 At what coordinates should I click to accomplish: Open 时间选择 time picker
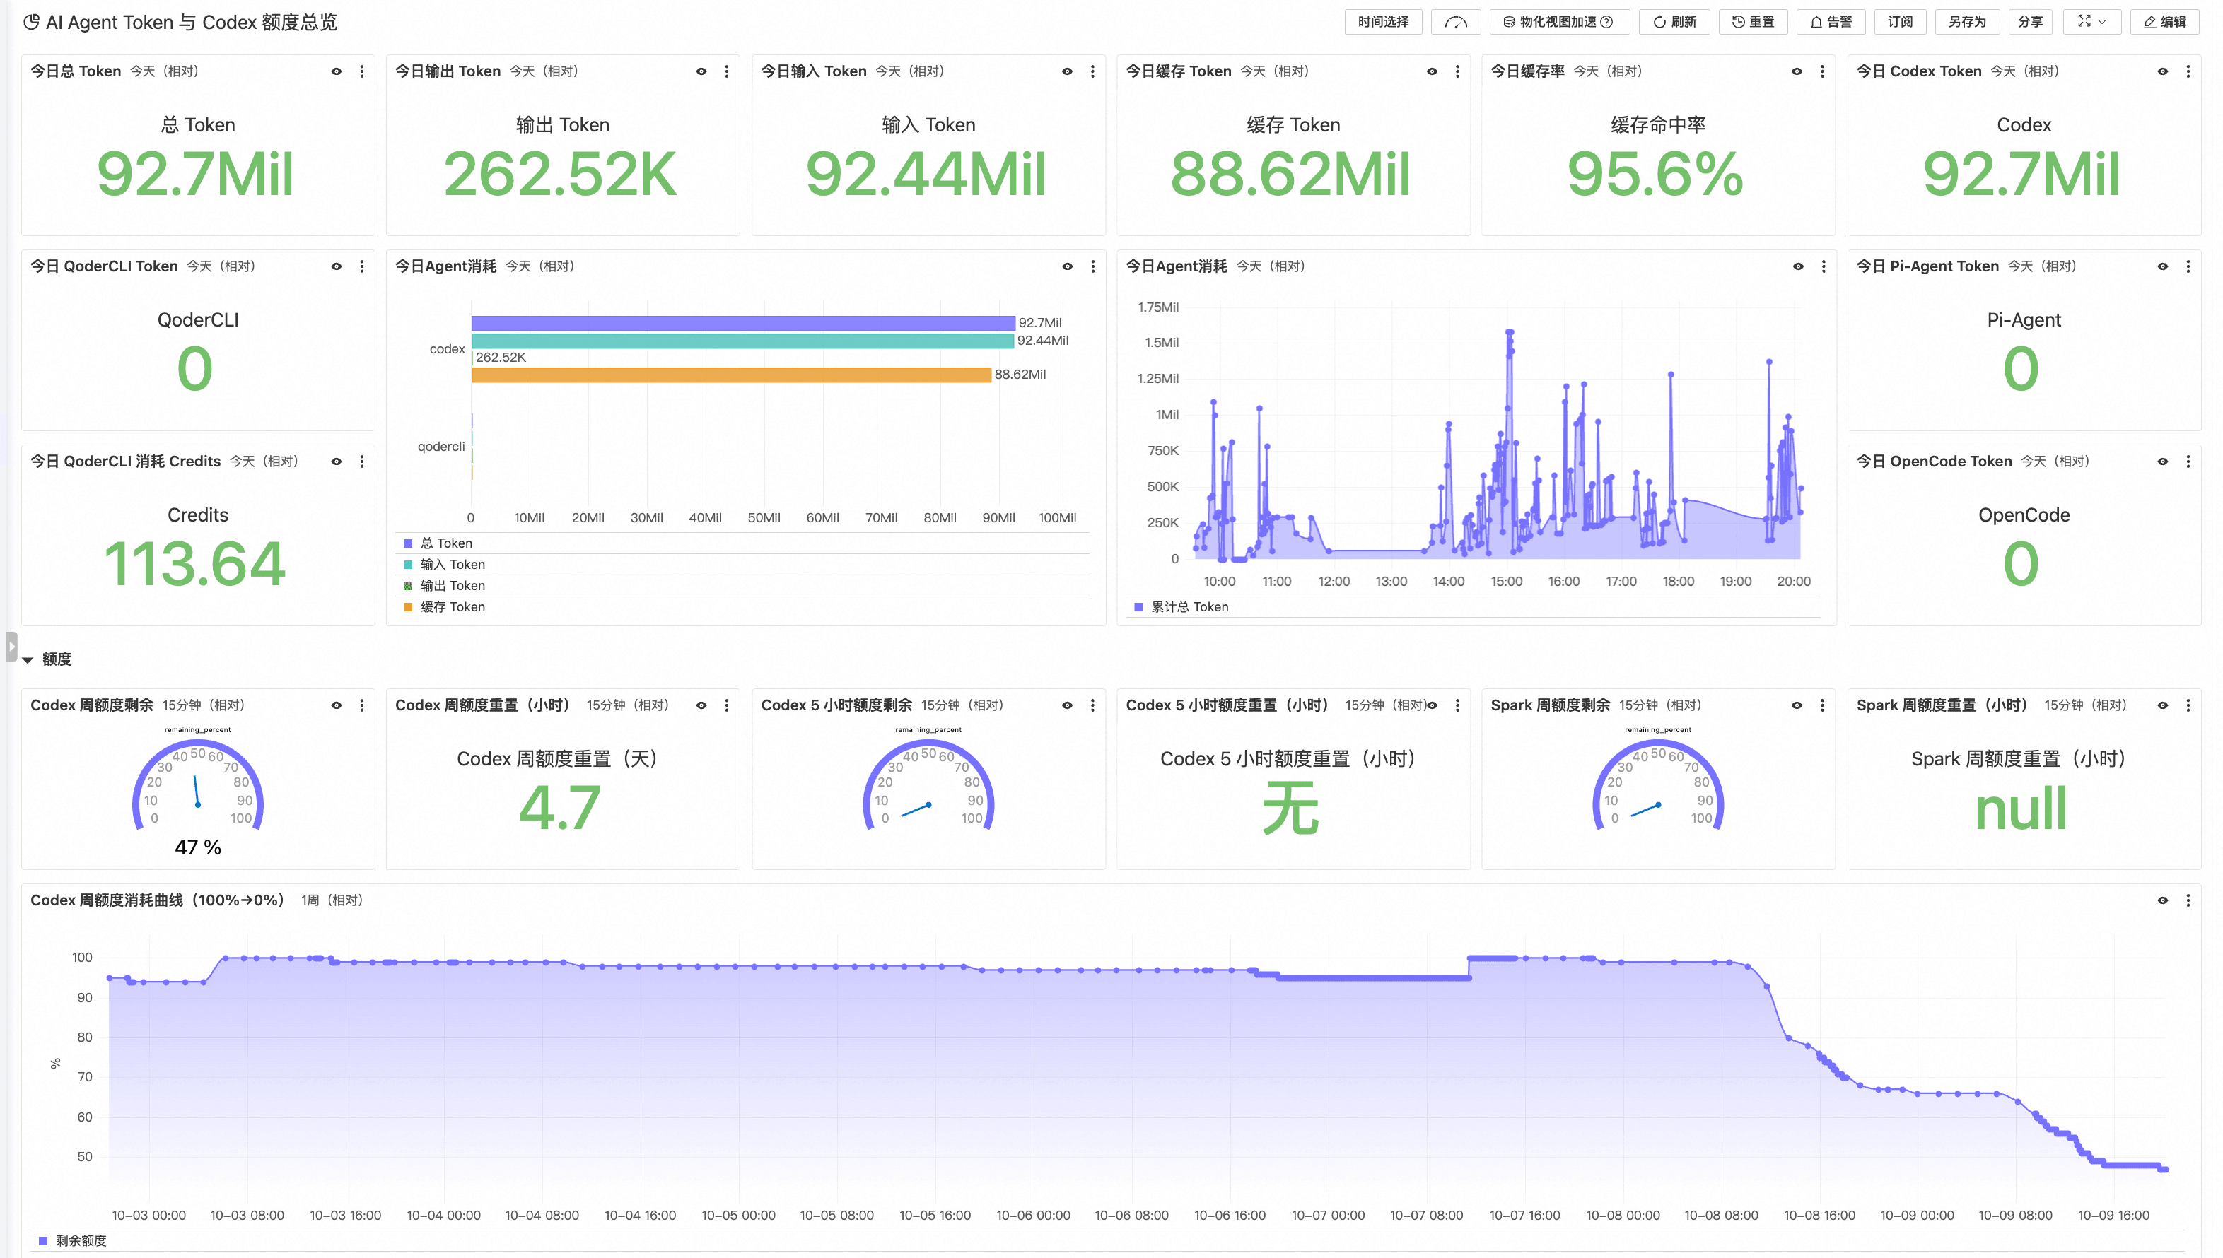tap(1384, 23)
